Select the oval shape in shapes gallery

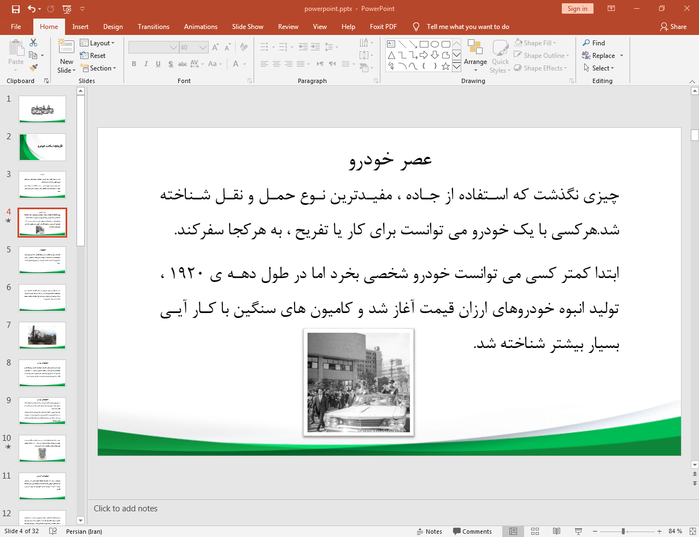pyautogui.click(x=434, y=44)
